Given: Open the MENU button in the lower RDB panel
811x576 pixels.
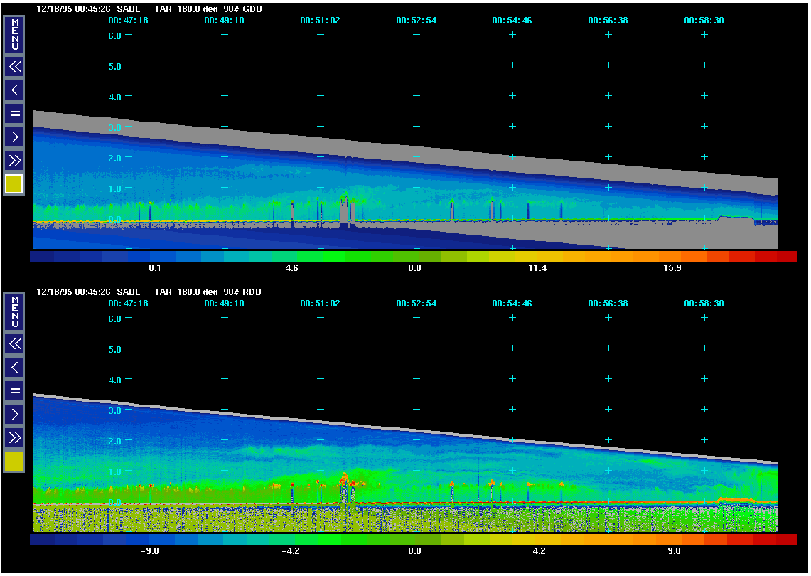Looking at the screenshot, I should pos(14,311).
